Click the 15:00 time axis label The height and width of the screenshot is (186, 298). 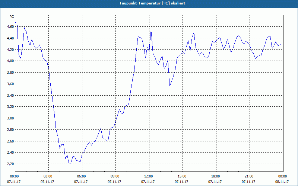[x=181, y=176]
